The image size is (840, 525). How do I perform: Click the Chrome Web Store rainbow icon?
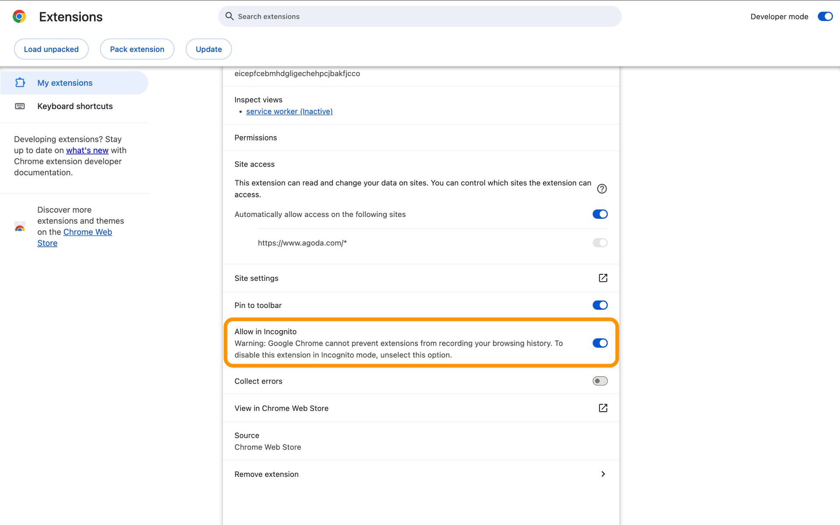[x=20, y=227]
